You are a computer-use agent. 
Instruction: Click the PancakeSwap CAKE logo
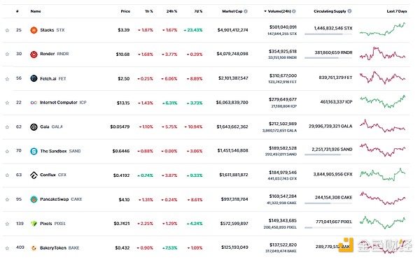pyautogui.click(x=34, y=200)
